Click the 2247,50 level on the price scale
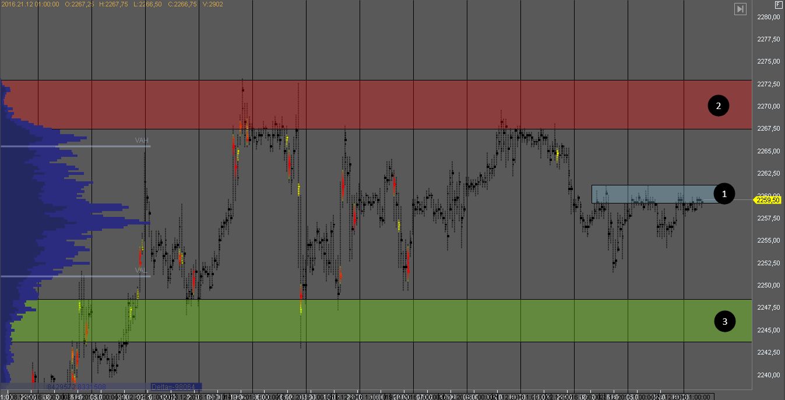785x400 pixels. (769, 307)
